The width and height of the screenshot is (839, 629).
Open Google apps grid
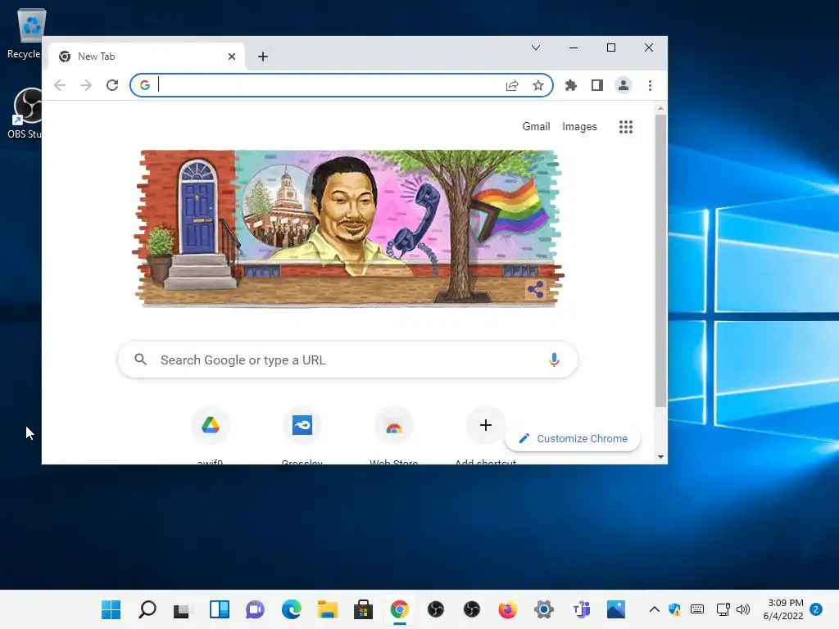[625, 127]
